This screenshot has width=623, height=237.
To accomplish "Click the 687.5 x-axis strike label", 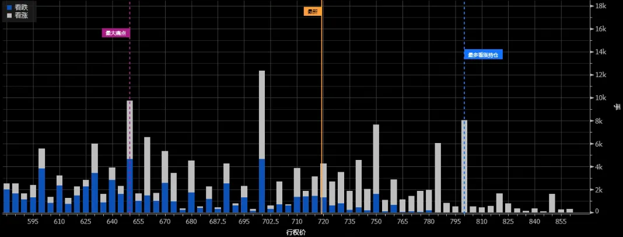I will pyautogui.click(x=218, y=221).
